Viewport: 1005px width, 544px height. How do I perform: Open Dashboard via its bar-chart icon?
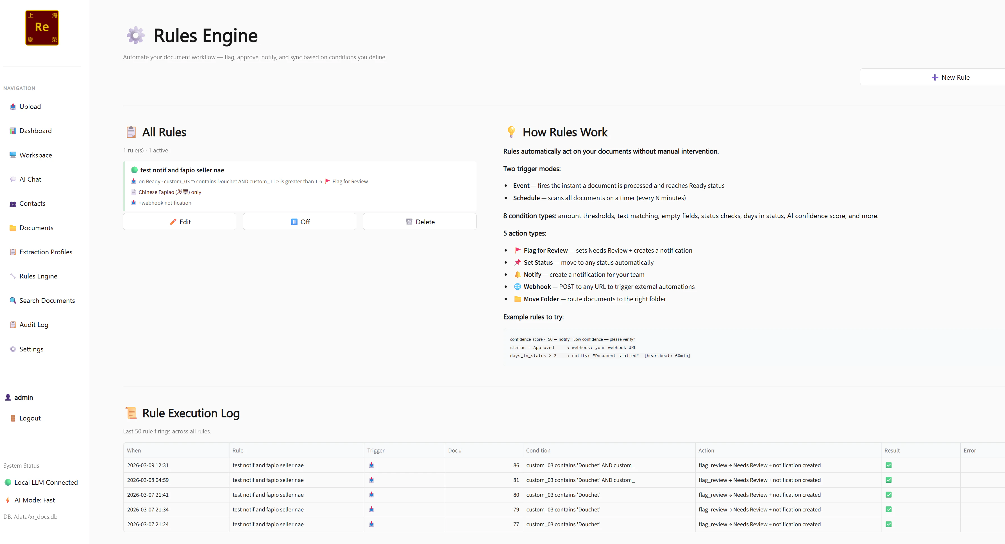pos(13,131)
